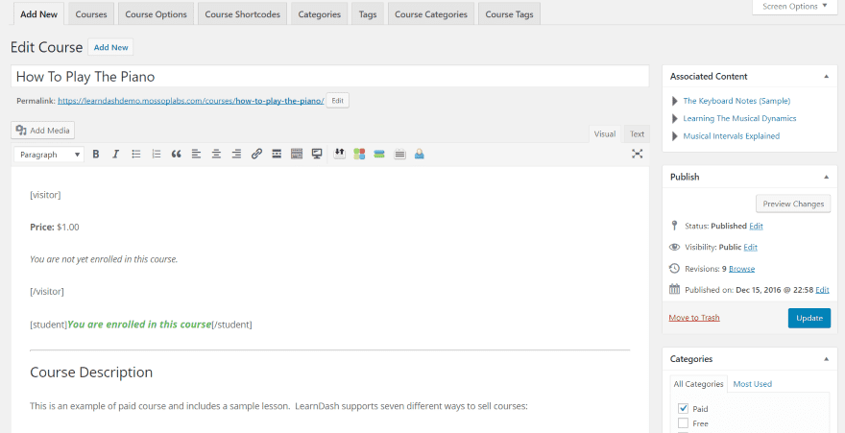
Task: Switch to the Courses tab
Action: click(91, 14)
